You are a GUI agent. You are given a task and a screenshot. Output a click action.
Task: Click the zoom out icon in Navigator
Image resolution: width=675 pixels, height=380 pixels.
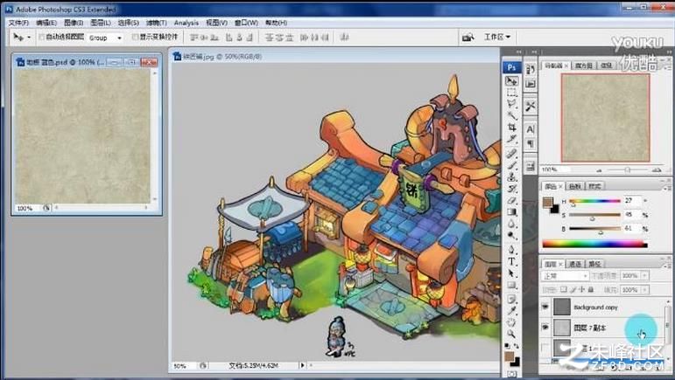(x=598, y=170)
